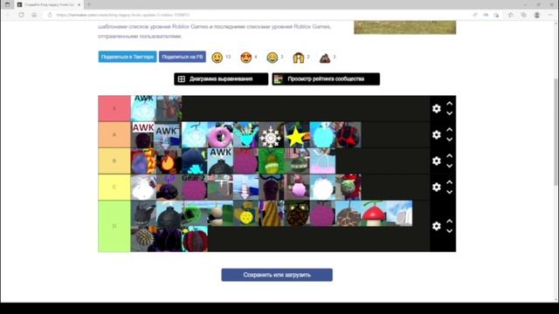Select the light-blue AWK fruit in S tier

click(143, 108)
